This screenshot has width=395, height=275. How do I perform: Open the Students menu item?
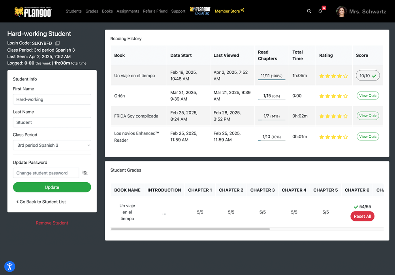click(x=73, y=11)
